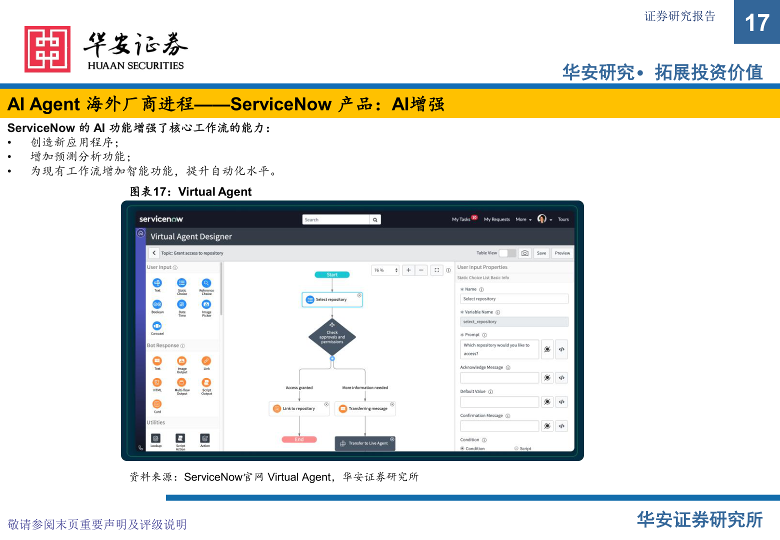Click the blue branch connector plus
Image resolution: width=780 pixels, height=540 pixels.
(x=332, y=358)
